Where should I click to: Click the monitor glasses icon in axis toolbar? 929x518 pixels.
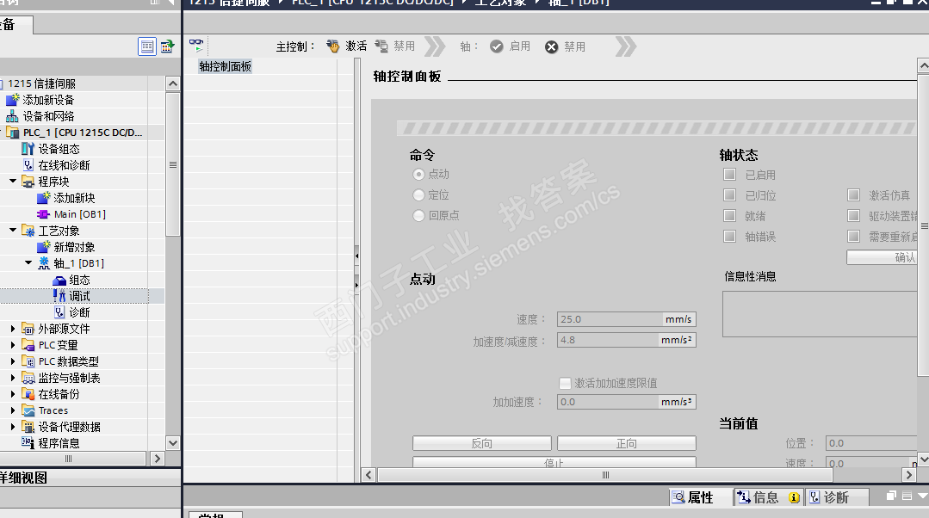tap(196, 45)
